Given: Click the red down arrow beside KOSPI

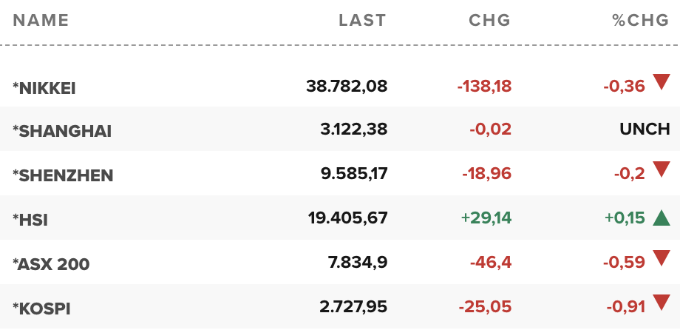Looking at the screenshot, I should pyautogui.click(x=662, y=303).
